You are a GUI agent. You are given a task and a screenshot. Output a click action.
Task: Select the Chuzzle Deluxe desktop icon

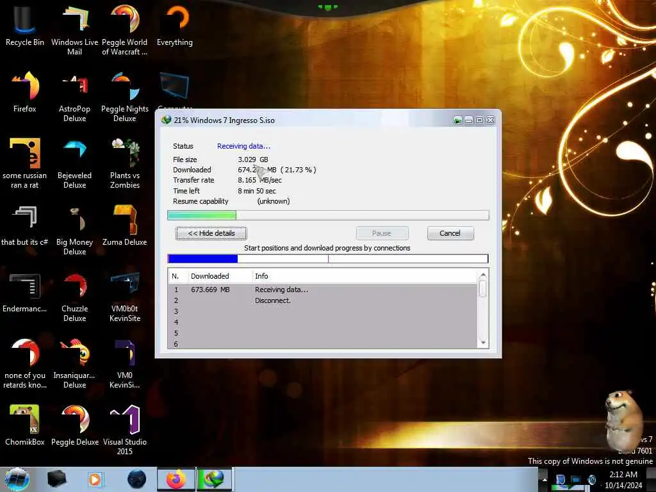(74, 297)
